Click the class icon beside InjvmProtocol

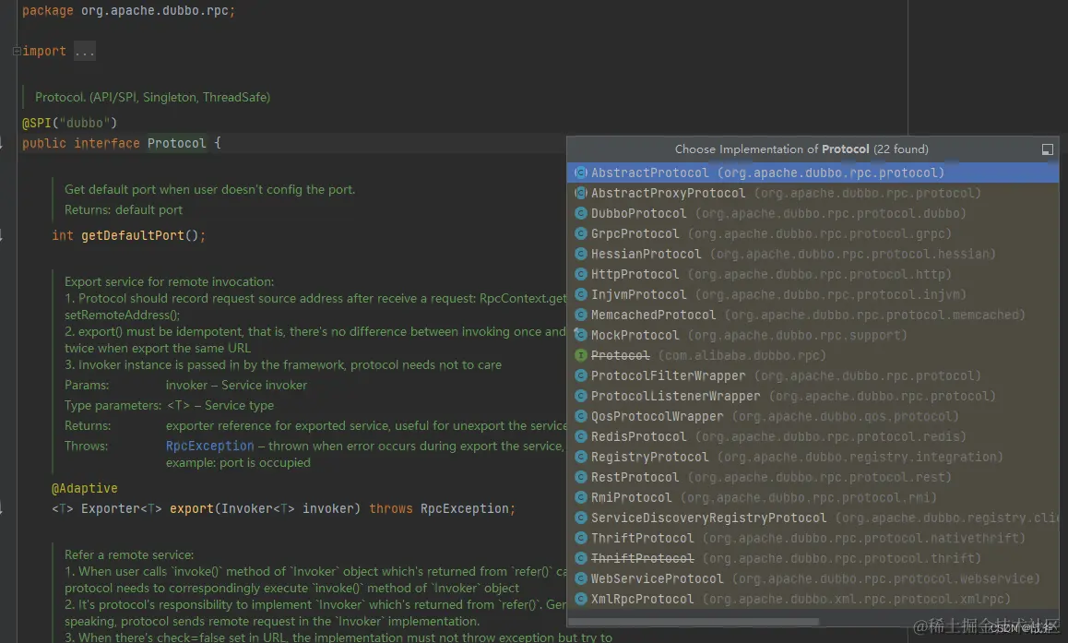(x=581, y=294)
